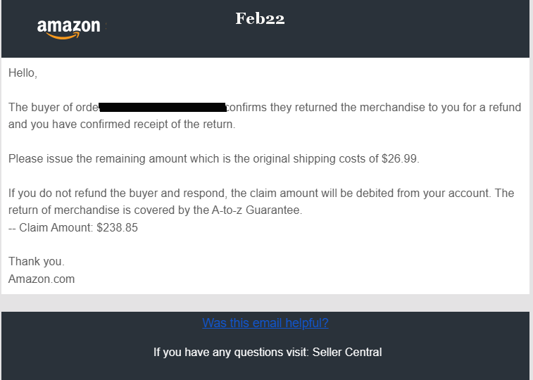Click the Amazon logo in the header
This screenshot has width=533, height=380.
tap(69, 29)
